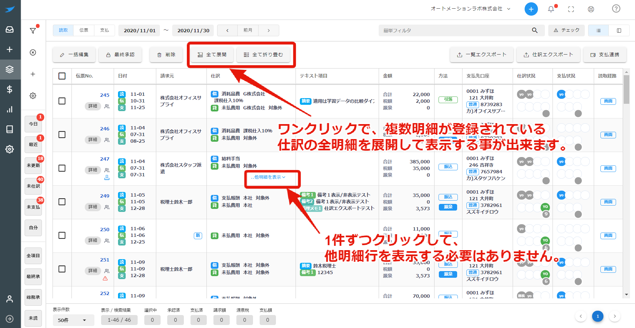Click 全て展開 expand all button
The image size is (635, 328).
coord(212,55)
